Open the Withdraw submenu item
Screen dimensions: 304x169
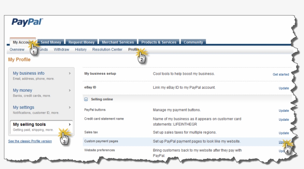coord(62,49)
